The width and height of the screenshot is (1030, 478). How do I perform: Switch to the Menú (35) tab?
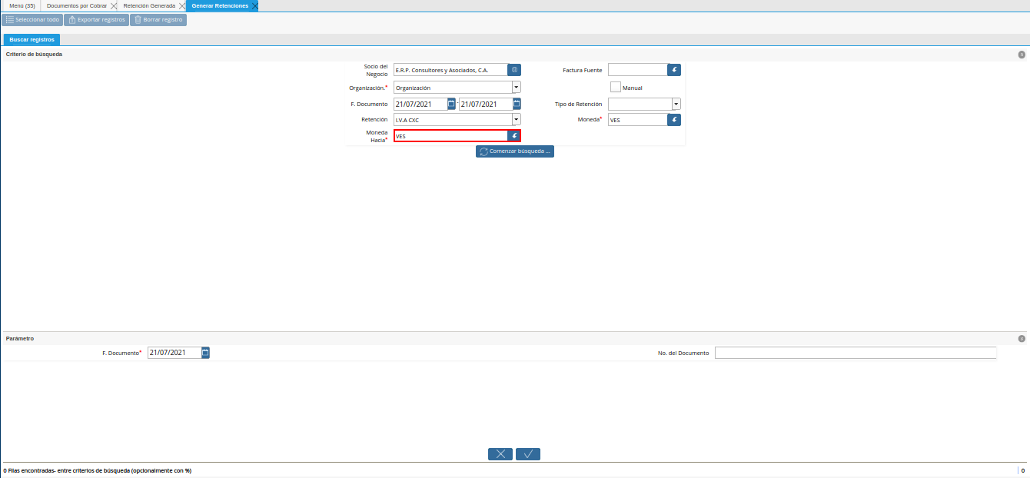[22, 5]
